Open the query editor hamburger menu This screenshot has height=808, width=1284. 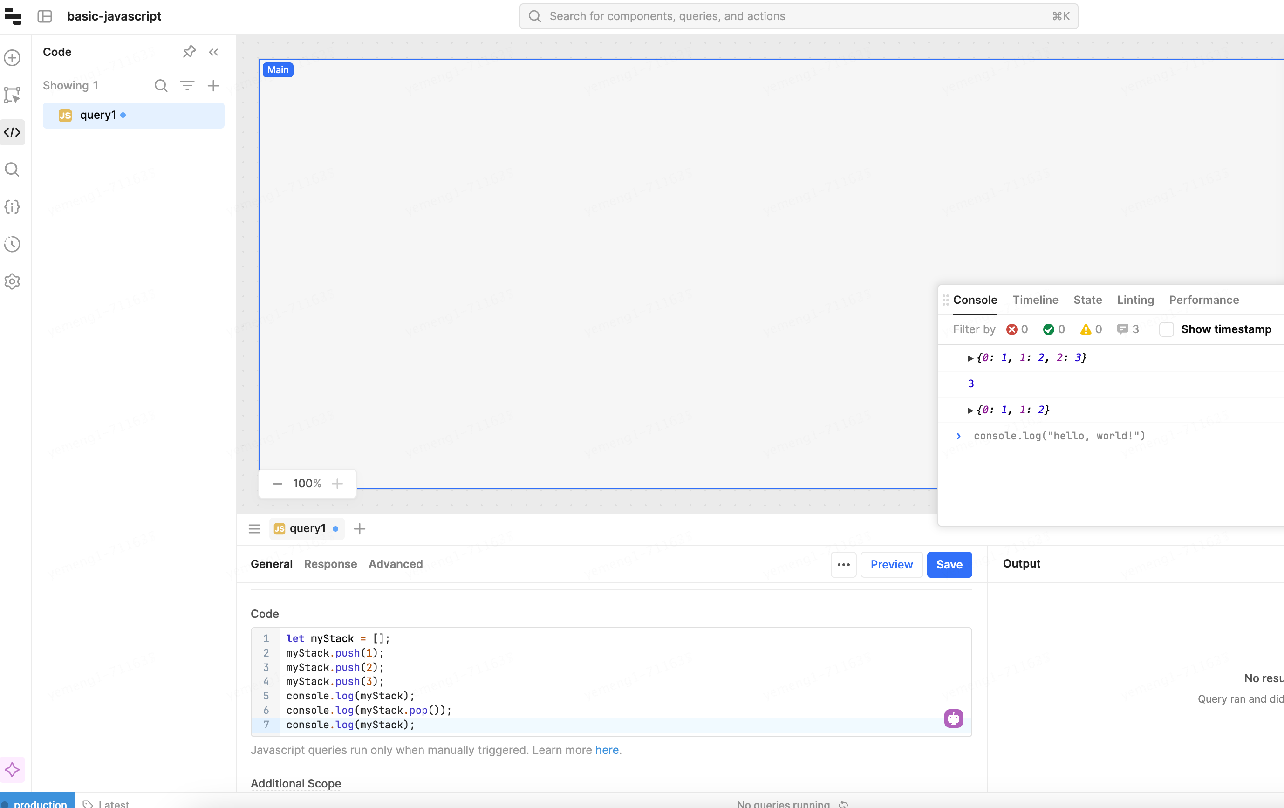point(254,528)
